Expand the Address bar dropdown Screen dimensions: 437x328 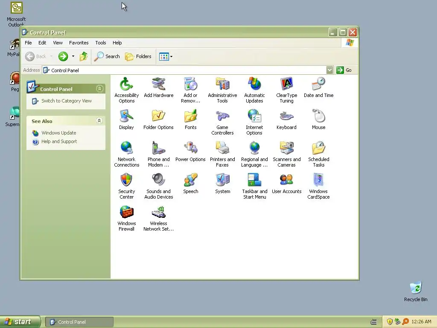tap(330, 70)
